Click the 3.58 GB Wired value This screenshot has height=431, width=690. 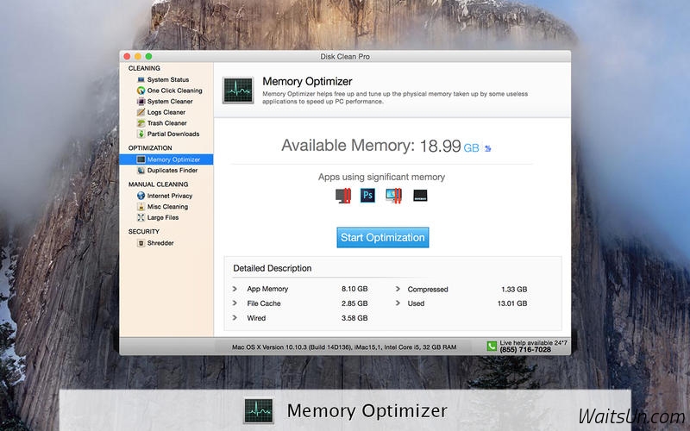[x=354, y=318]
